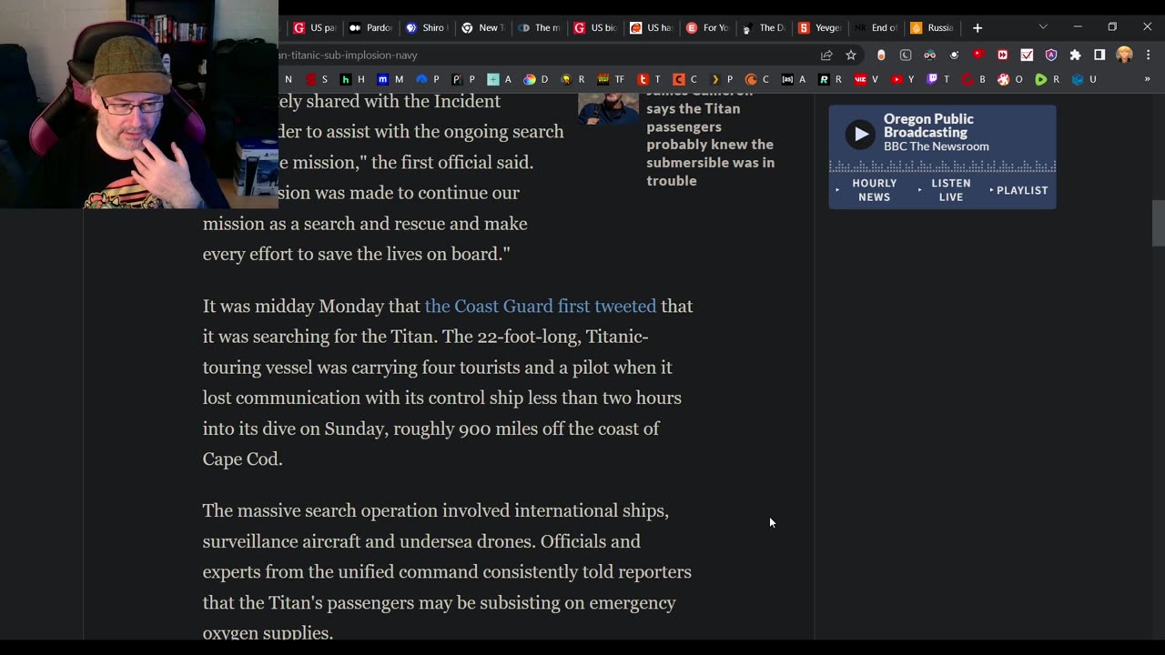
Task: Switch to the End of tab
Action: [x=876, y=27]
